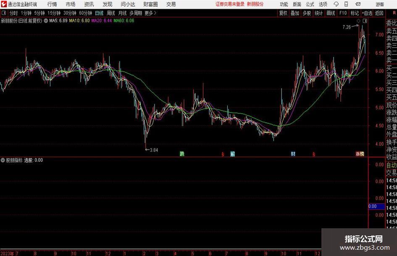The image size is (397, 256).
Task: Open the headset customer service icon
Action: (x=336, y=4)
